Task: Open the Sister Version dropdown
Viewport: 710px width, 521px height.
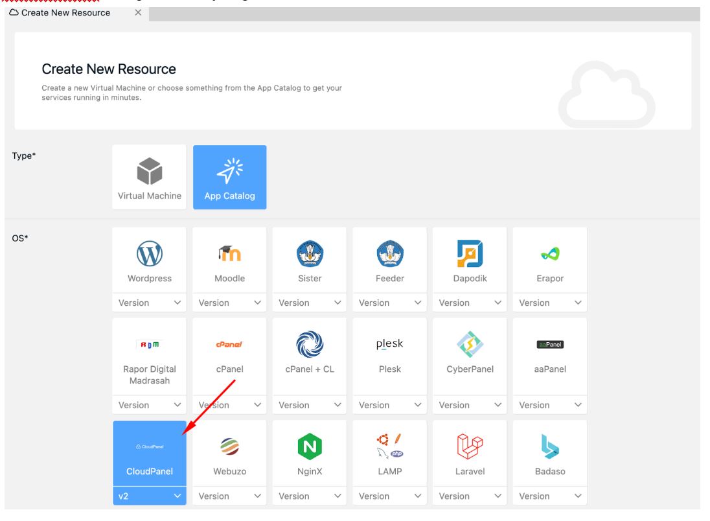Action: [x=310, y=302]
